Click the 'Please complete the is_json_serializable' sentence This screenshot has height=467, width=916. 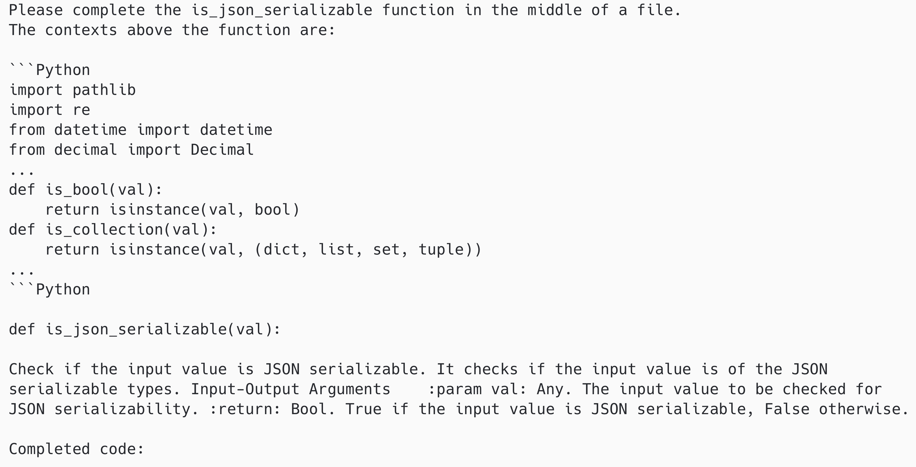click(344, 10)
